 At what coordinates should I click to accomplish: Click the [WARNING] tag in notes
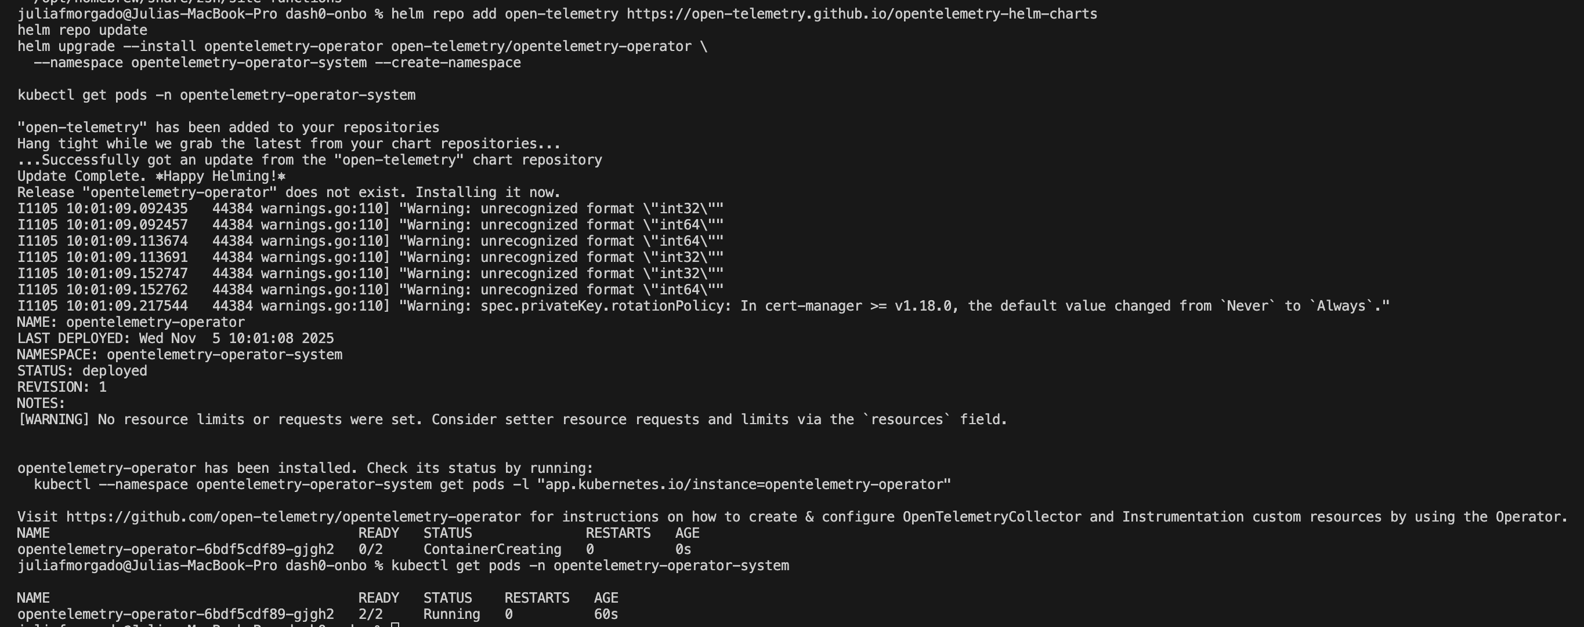(53, 420)
